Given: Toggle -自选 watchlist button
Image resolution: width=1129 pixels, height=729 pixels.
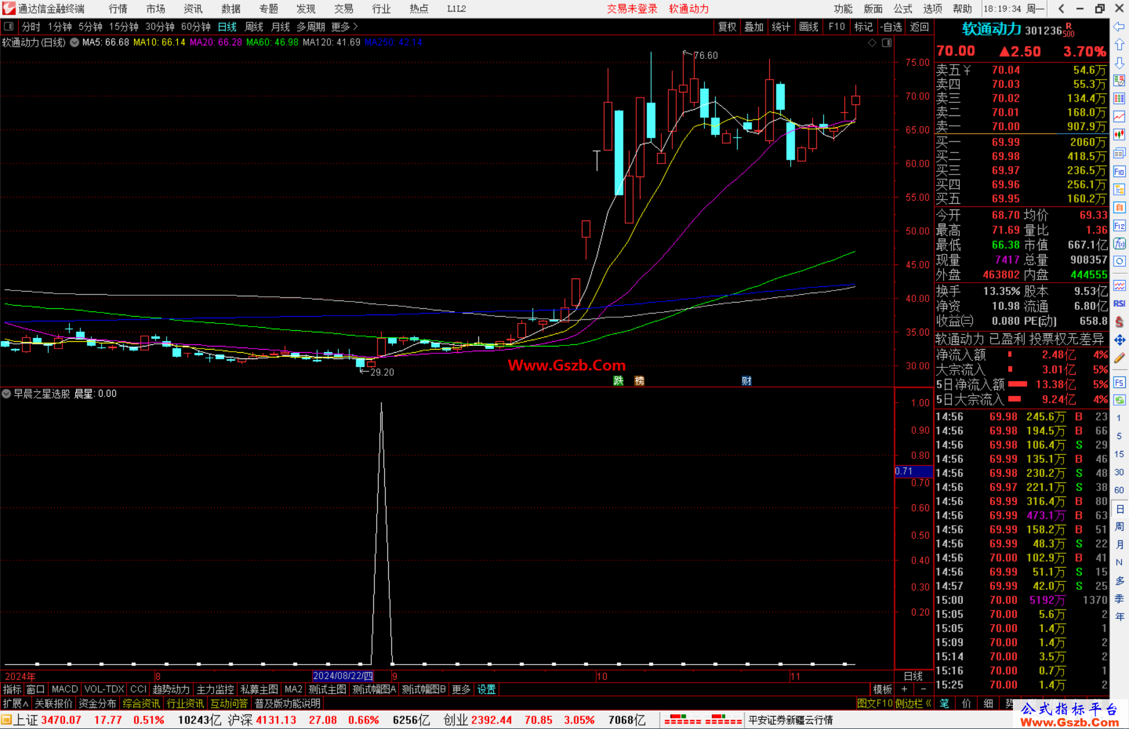Looking at the screenshot, I should coord(891,27).
